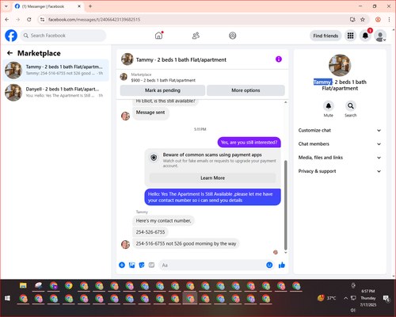Choose a GIF icon

pos(151,265)
